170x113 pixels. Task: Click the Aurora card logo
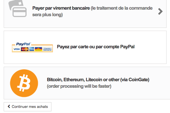[x=38, y=49]
